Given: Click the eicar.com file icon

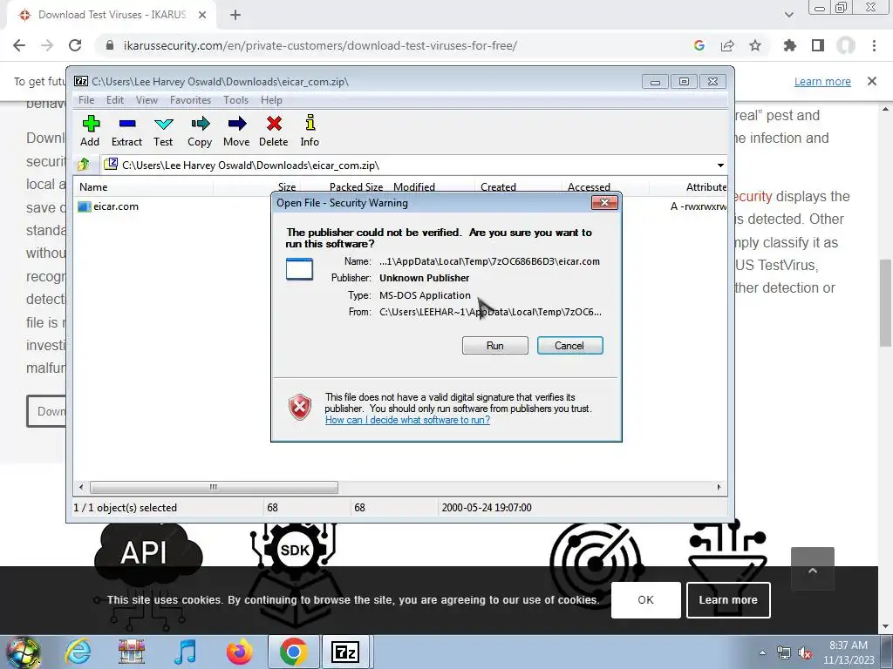Looking at the screenshot, I should click(x=85, y=206).
